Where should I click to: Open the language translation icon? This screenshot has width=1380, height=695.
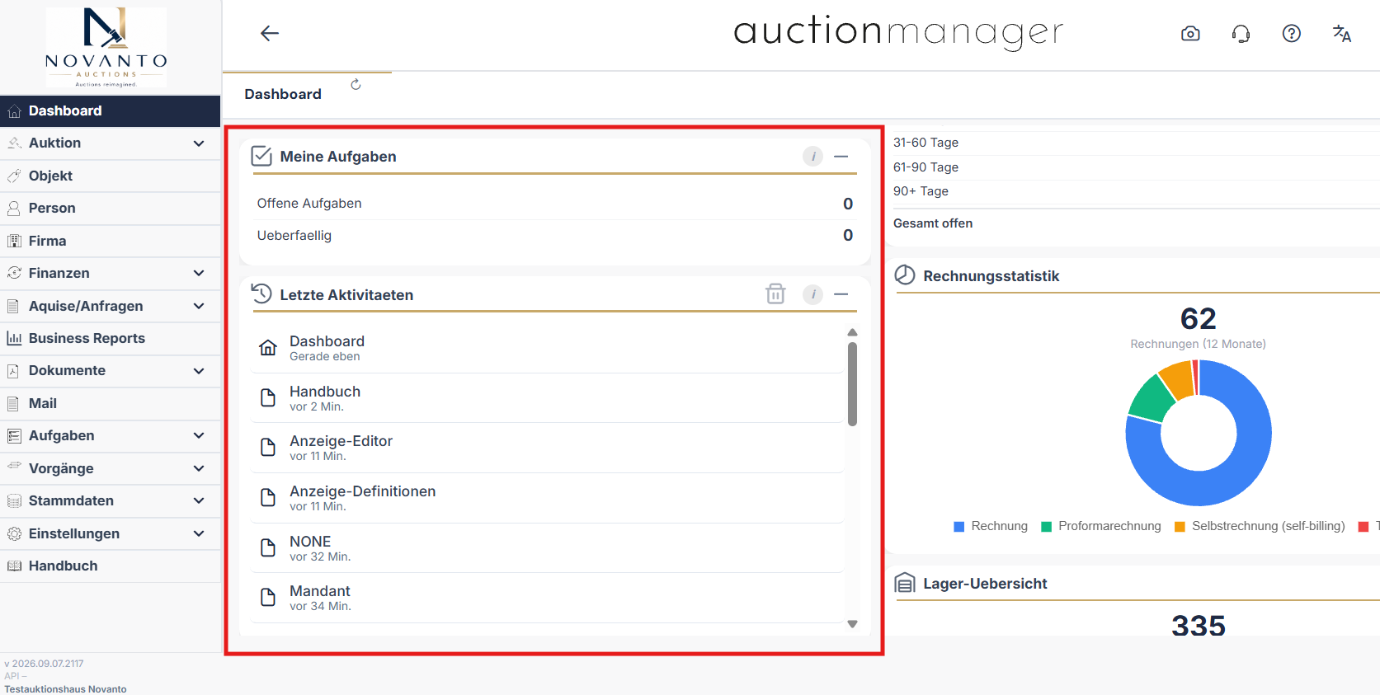click(x=1342, y=34)
